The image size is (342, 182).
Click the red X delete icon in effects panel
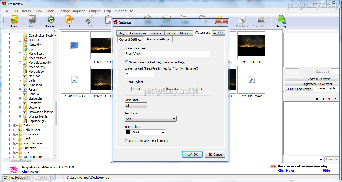[x=329, y=99]
